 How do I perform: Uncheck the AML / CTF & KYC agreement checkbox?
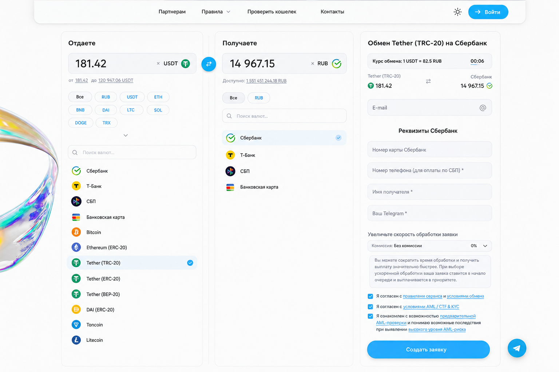(370, 307)
